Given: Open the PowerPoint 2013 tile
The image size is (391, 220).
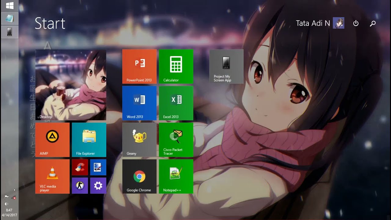Looking at the screenshot, I should pyautogui.click(x=139, y=66).
